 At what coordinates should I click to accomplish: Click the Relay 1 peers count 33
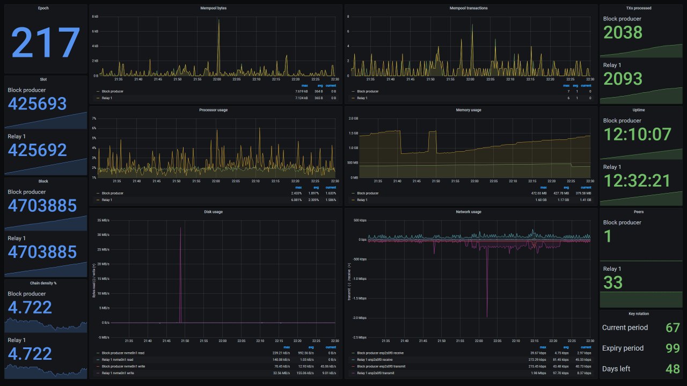613,282
